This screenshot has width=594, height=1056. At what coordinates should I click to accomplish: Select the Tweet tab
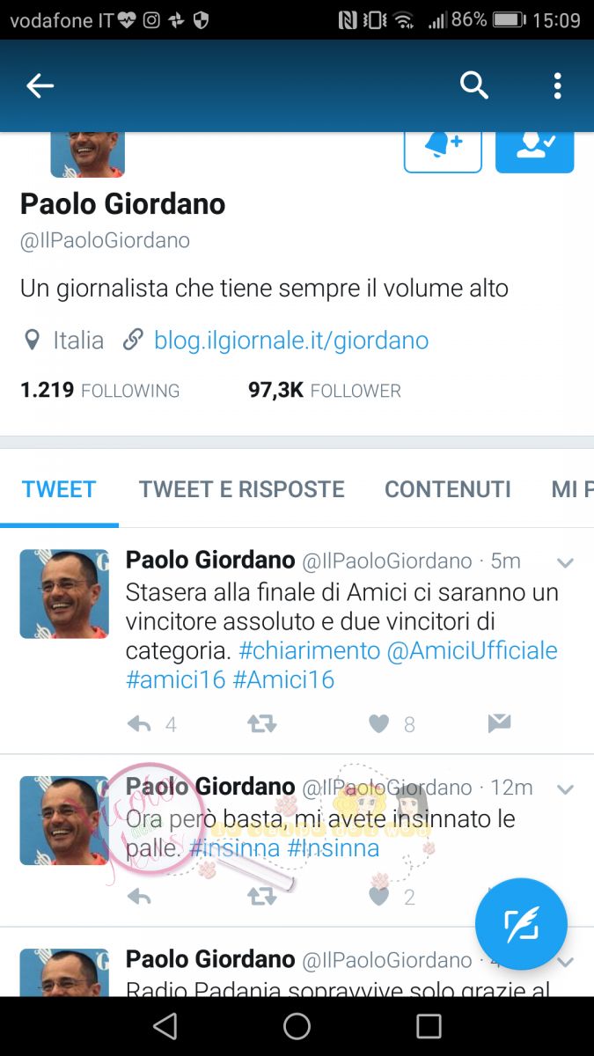[59, 489]
